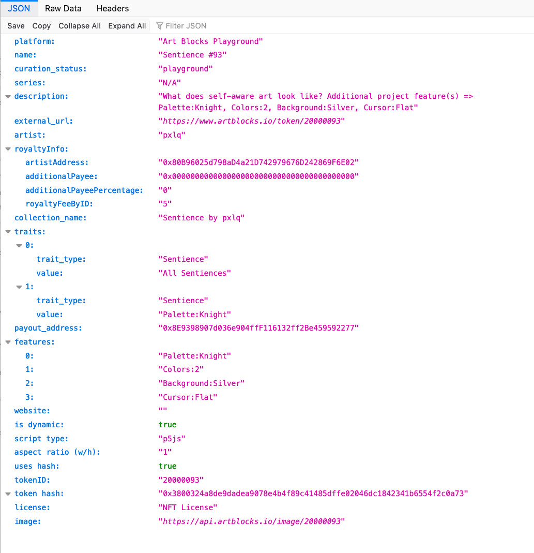Select the royaltyFeeByID value "5"
Image resolution: width=534 pixels, height=553 pixels.
(165, 204)
